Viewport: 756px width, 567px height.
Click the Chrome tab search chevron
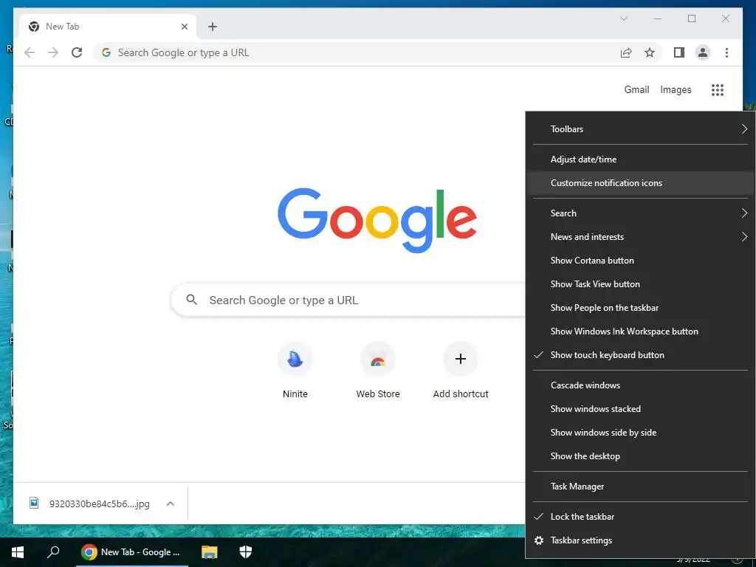[x=623, y=18]
